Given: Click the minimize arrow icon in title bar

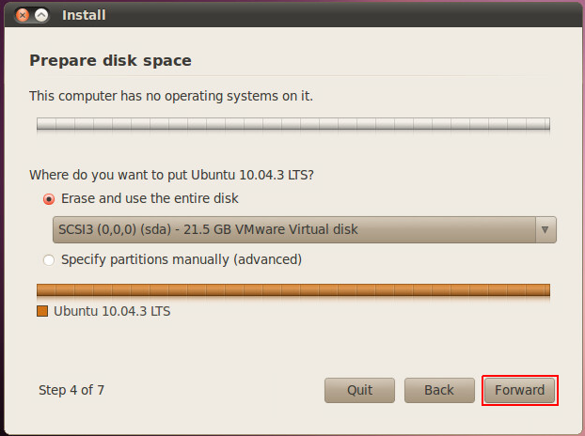Looking at the screenshot, I should pyautogui.click(x=41, y=15).
